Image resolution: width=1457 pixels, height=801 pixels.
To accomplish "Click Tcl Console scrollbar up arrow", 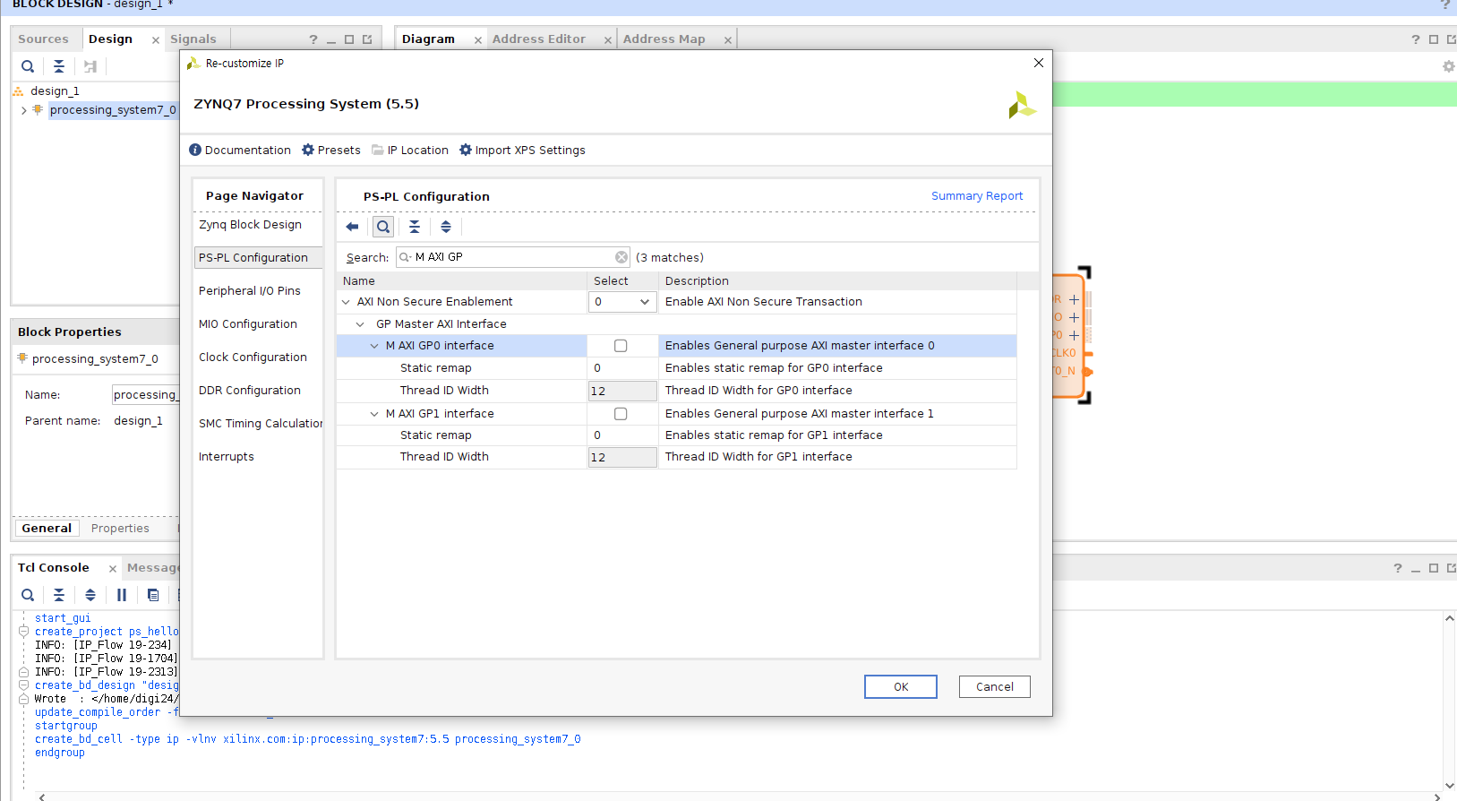I will 1449,618.
